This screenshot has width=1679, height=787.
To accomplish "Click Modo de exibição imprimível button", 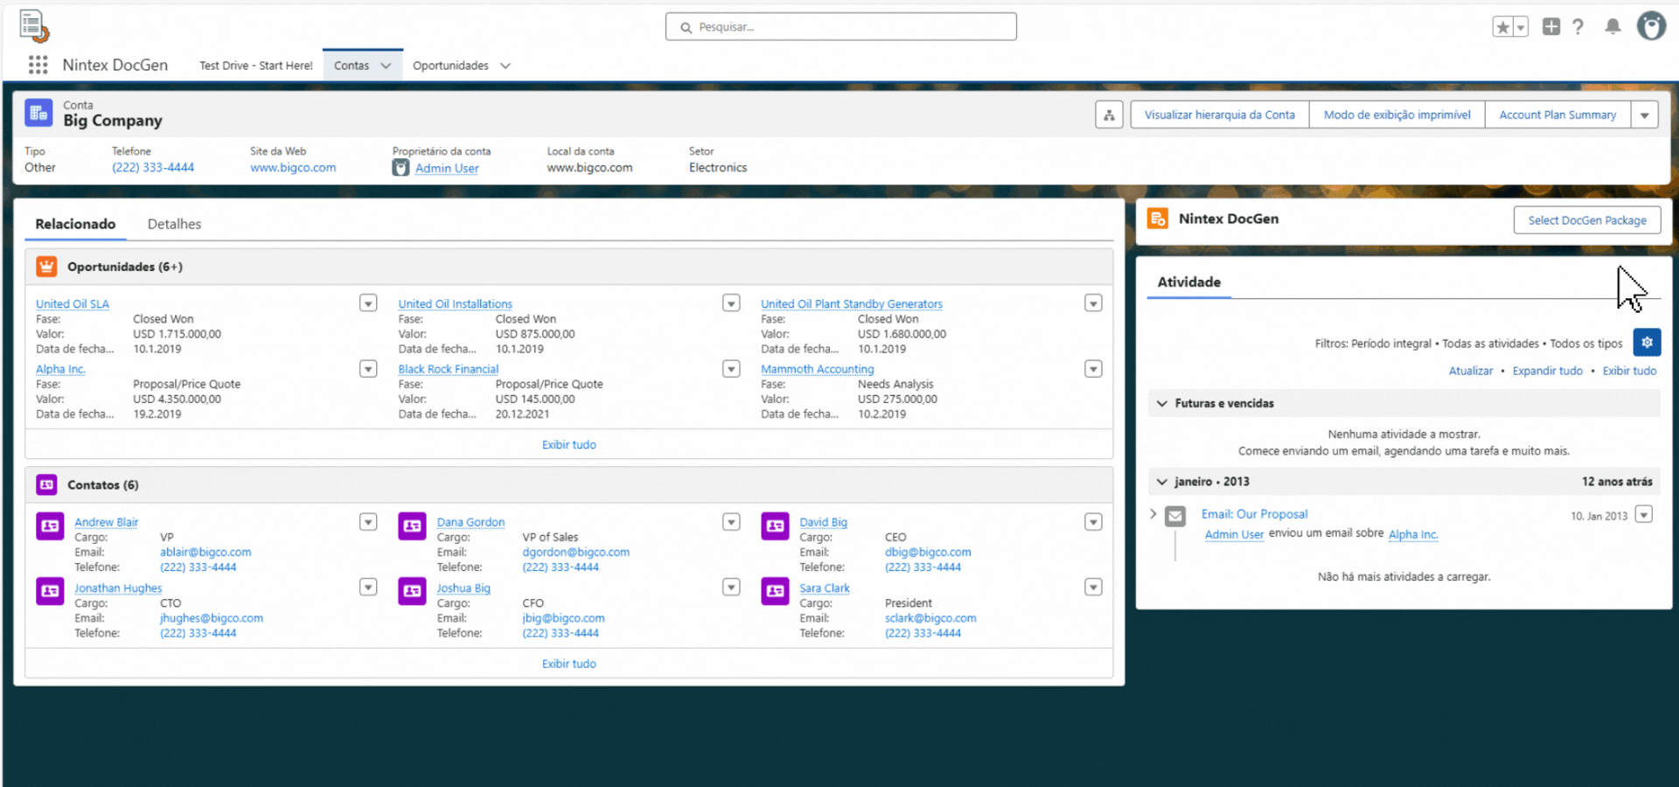I will click(1397, 115).
